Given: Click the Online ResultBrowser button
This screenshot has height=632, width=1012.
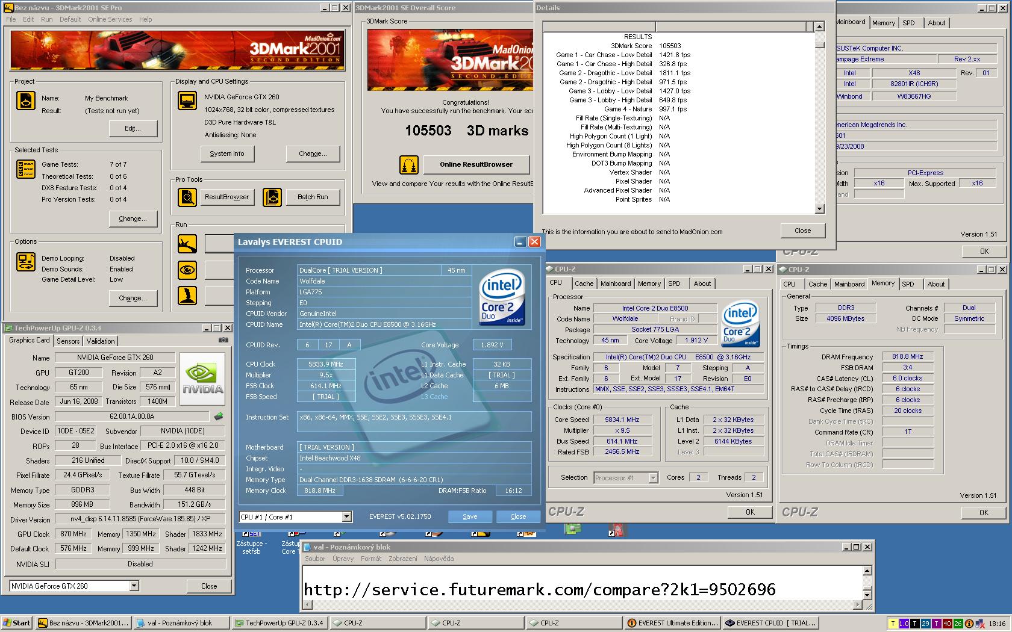Looking at the screenshot, I should point(476,164).
